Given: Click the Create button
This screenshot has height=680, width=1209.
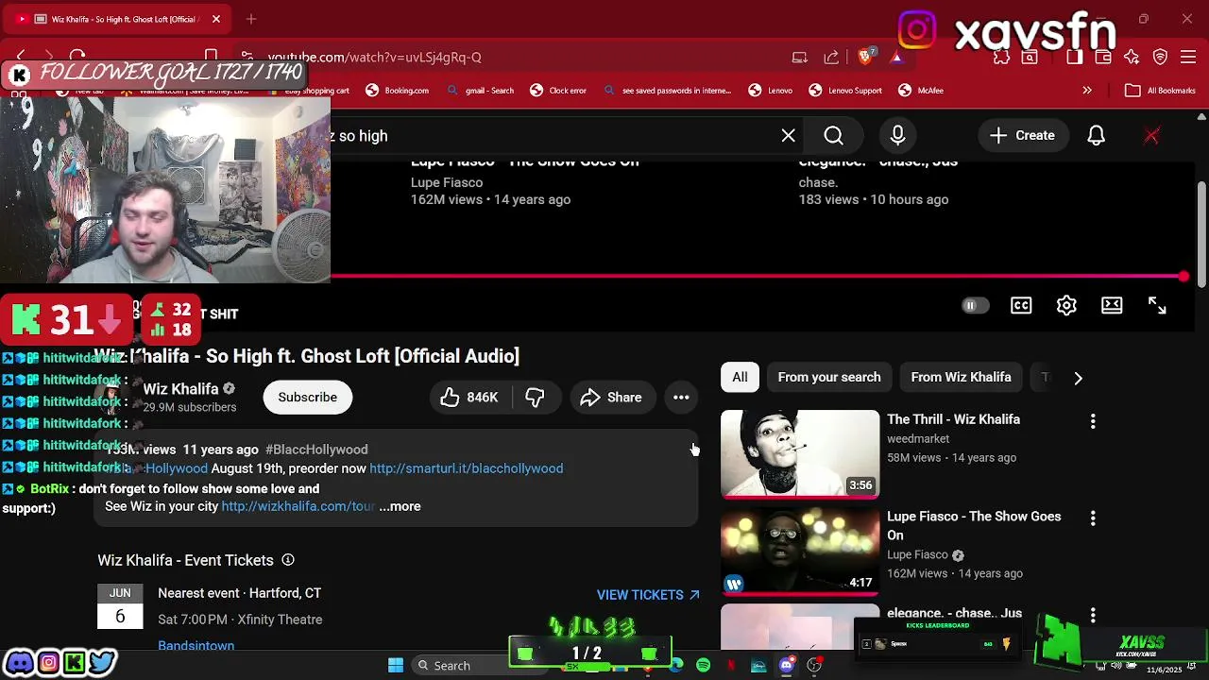Looking at the screenshot, I should pos(1023,135).
